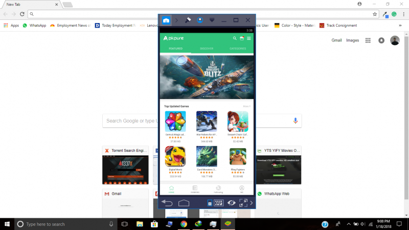
Task: Open File Explorer from the taskbar
Action: click(140, 224)
